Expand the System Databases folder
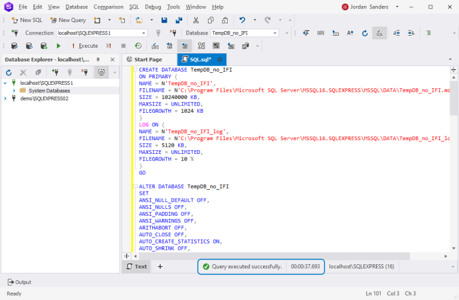This screenshot has height=300, width=459. point(14,91)
